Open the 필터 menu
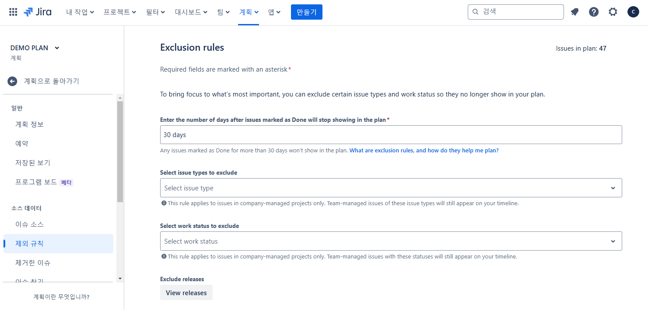This screenshot has height=310, width=648. click(155, 12)
